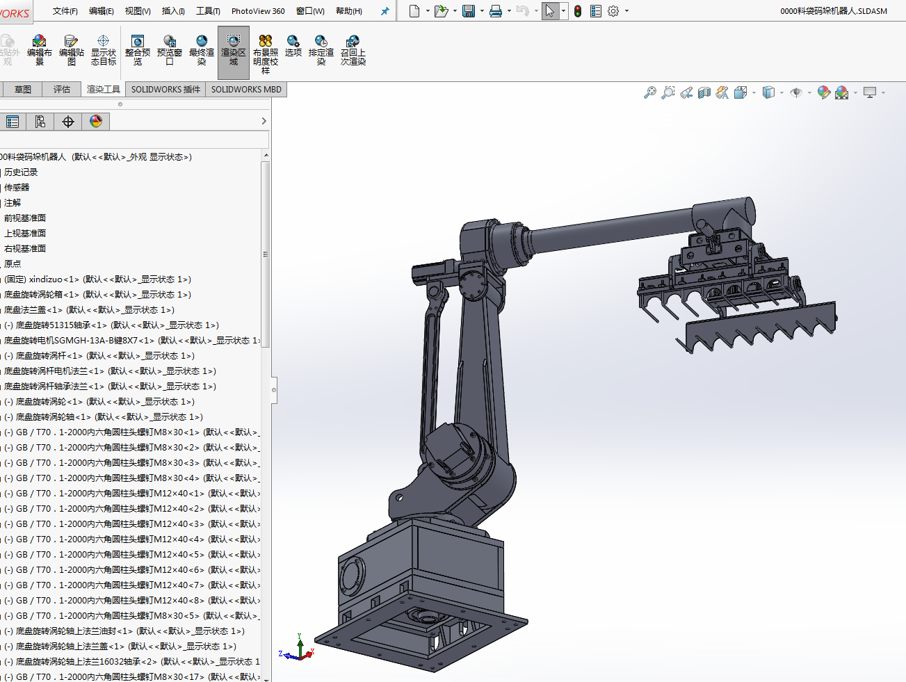Click the Rebuild traffic light icon

(x=577, y=11)
